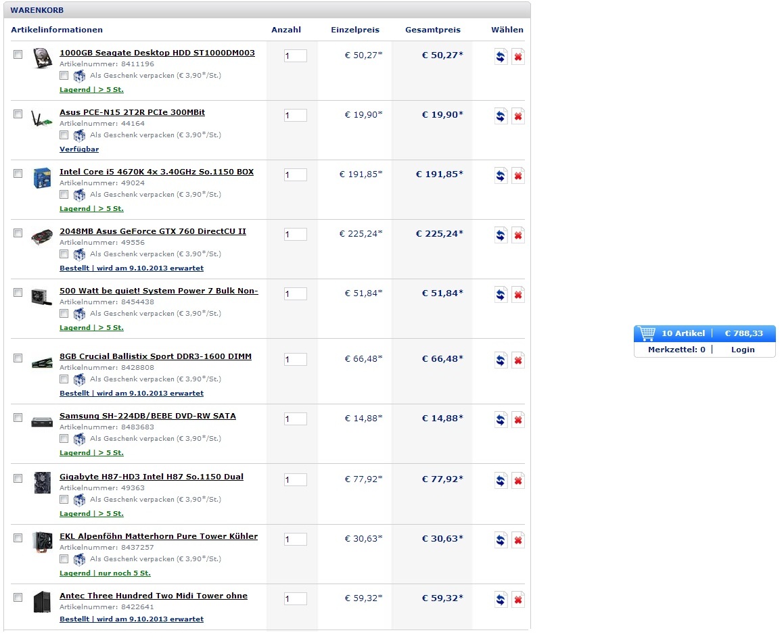Update quantity for Asus PCE-N15 row
Screen dimensions: 784x641
(501, 116)
